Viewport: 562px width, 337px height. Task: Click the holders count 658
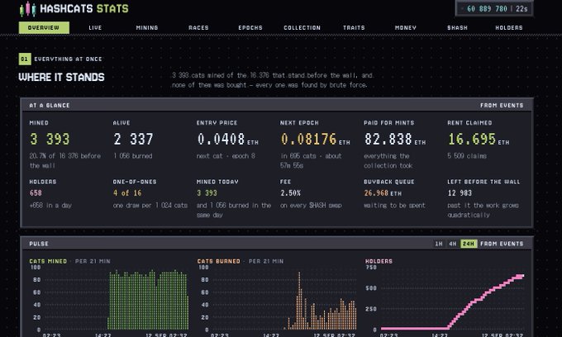point(36,193)
